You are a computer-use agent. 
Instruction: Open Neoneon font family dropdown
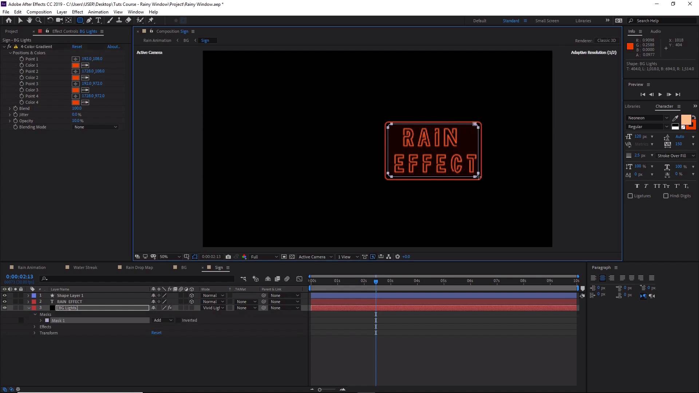648,118
